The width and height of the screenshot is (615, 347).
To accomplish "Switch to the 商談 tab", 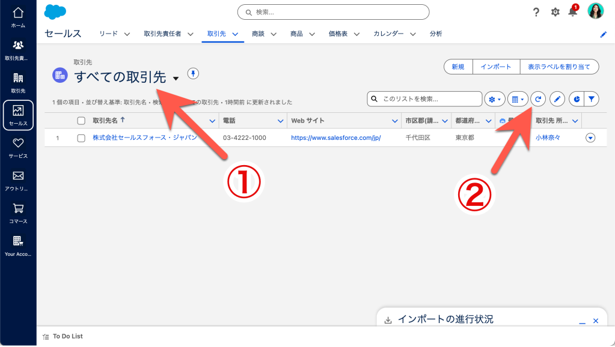I will click(258, 34).
